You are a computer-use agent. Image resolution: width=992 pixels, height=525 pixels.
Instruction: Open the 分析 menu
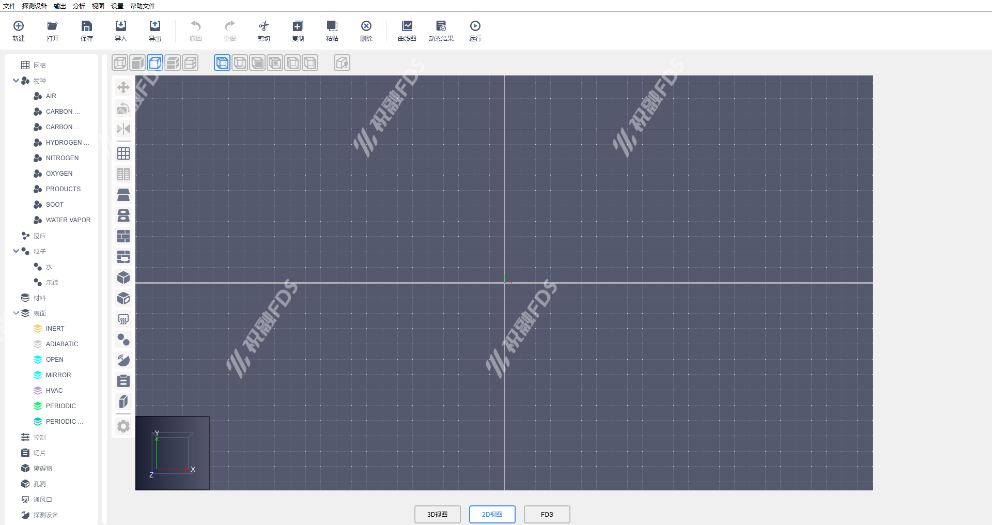pos(79,6)
